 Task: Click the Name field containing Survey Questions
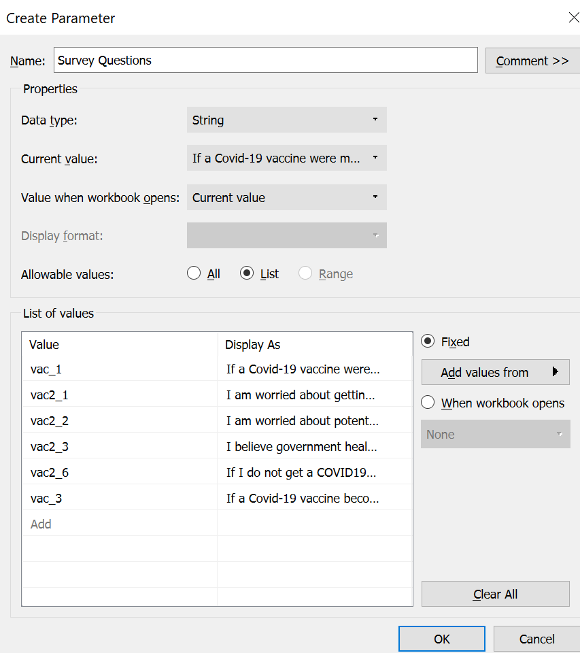pos(265,60)
